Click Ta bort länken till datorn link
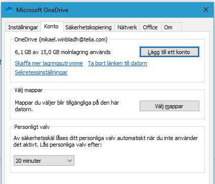This screenshot has height=184, width=215. (117, 63)
